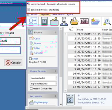The height and width of the screenshot is (110, 112).
Task: Open the products basket toolbar icon
Action: click(x=74, y=21)
